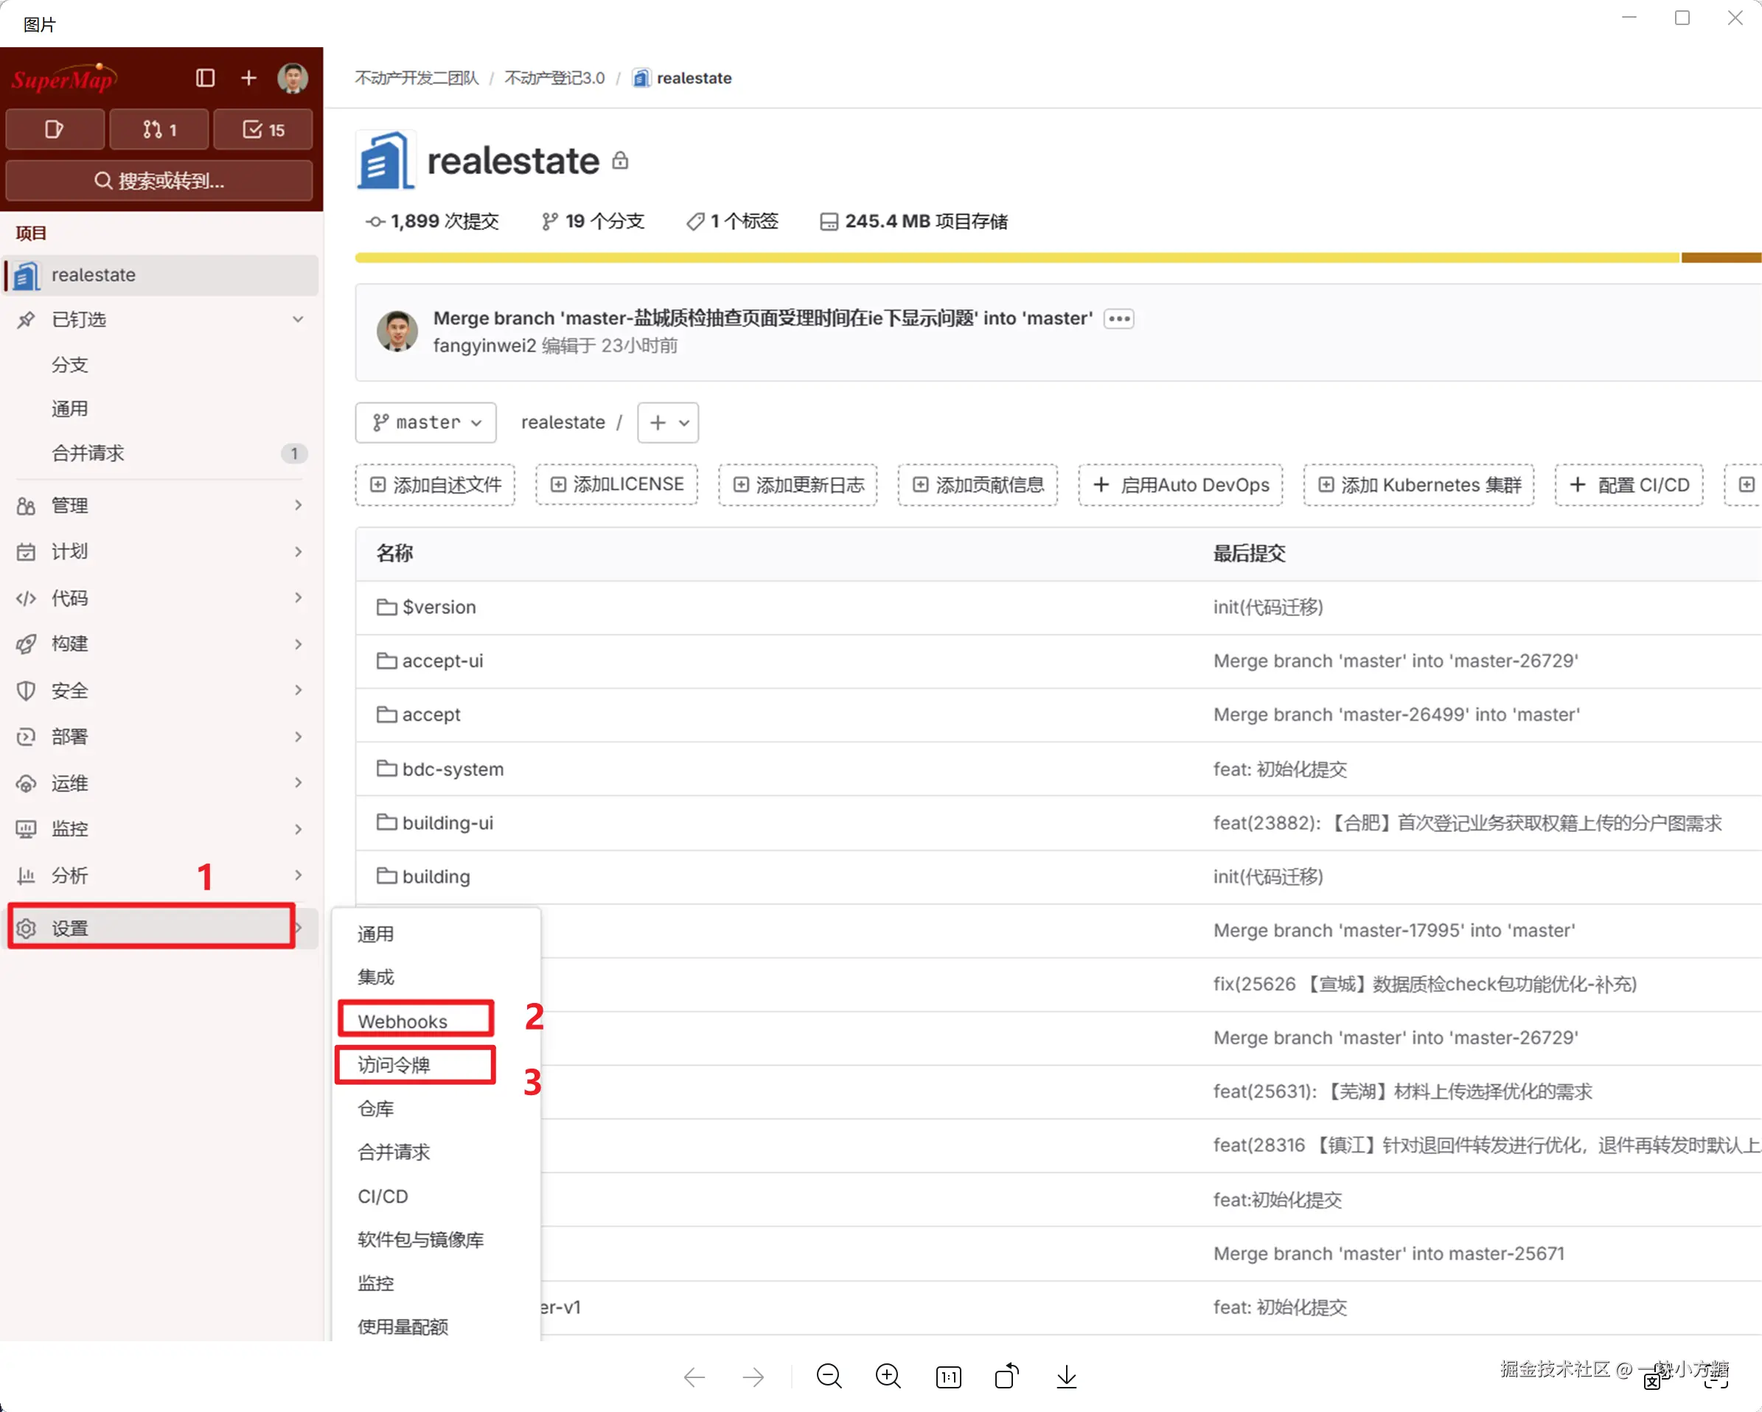Open the issues shortcut icon button
The width and height of the screenshot is (1762, 1412).
55,129
